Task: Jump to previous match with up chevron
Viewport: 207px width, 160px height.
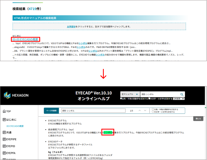Action: coord(140,111)
